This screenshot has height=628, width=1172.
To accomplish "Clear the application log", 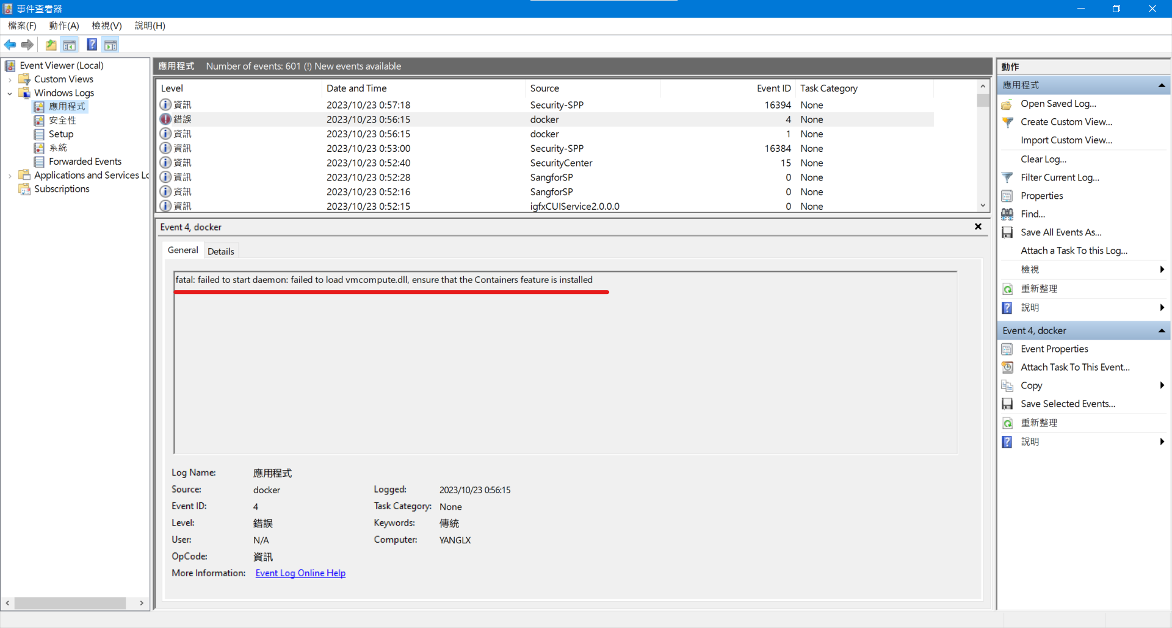I will click(1044, 159).
